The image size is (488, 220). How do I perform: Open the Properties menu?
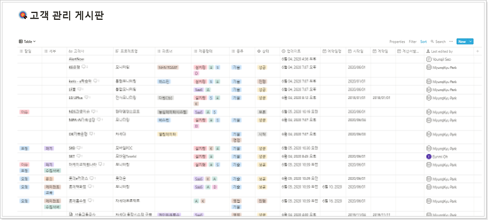pos(397,41)
